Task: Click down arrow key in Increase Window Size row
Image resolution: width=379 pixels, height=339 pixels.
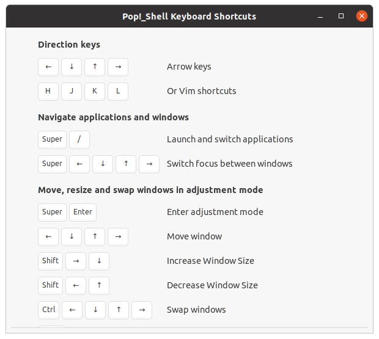Action: click(x=99, y=261)
